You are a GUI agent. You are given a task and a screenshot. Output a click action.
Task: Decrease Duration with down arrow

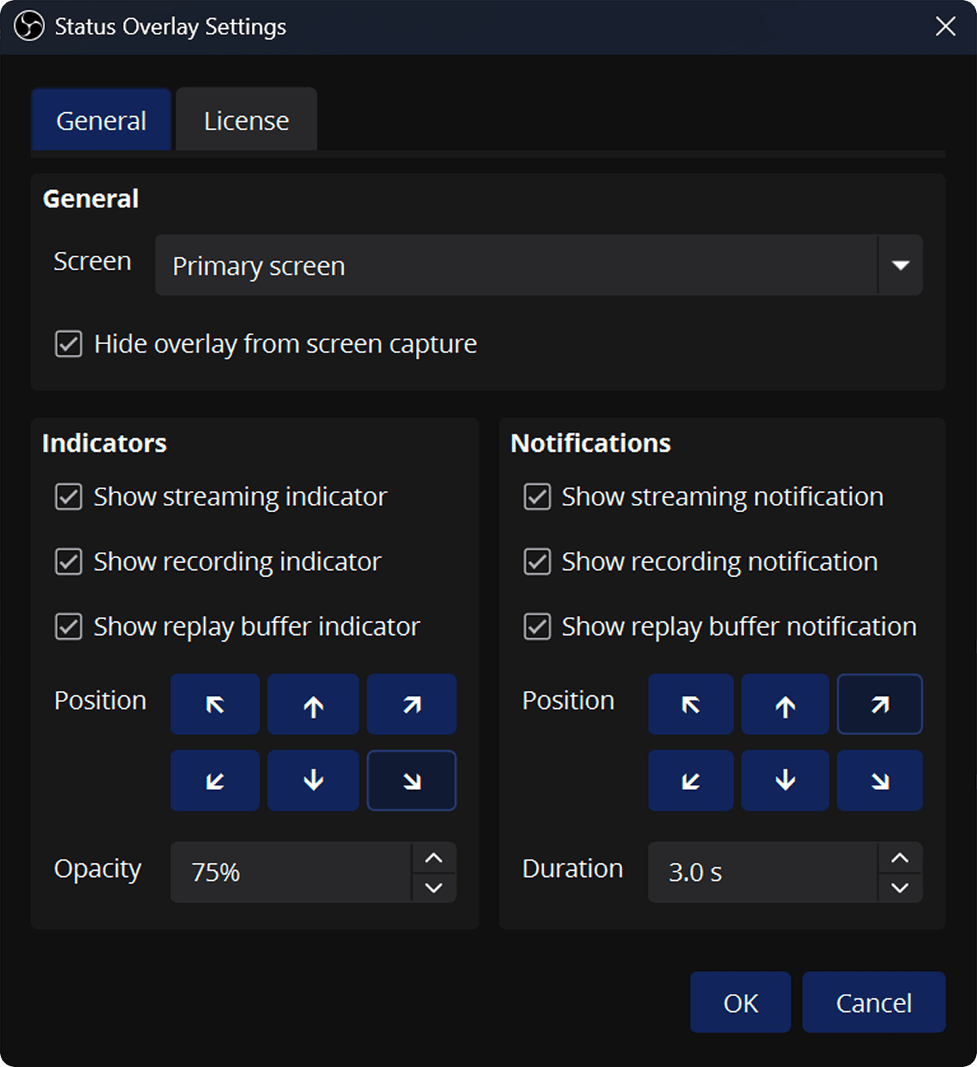900,888
